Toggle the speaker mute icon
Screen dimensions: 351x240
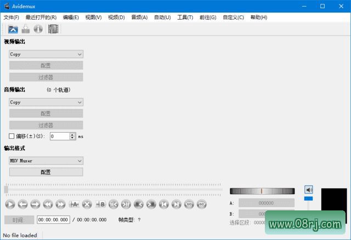[309, 190]
